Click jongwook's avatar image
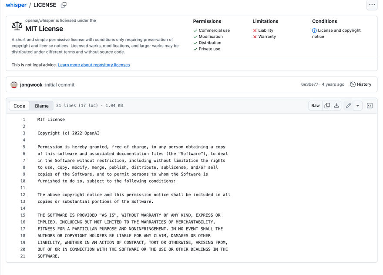Screen dimensions: 383x275 [14, 85]
